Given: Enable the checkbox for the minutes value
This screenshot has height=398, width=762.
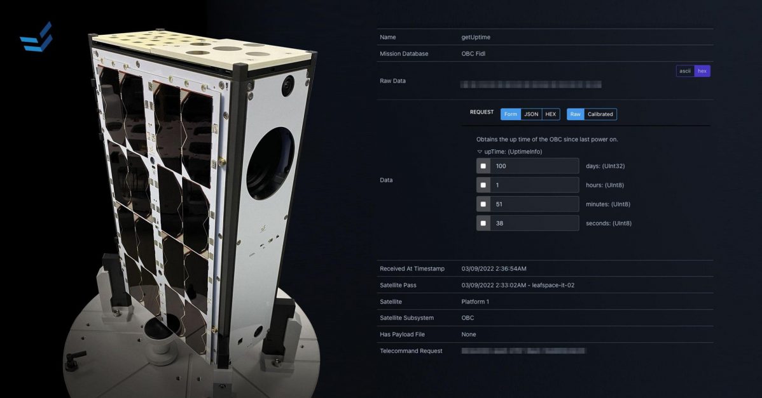Looking at the screenshot, I should pos(483,204).
